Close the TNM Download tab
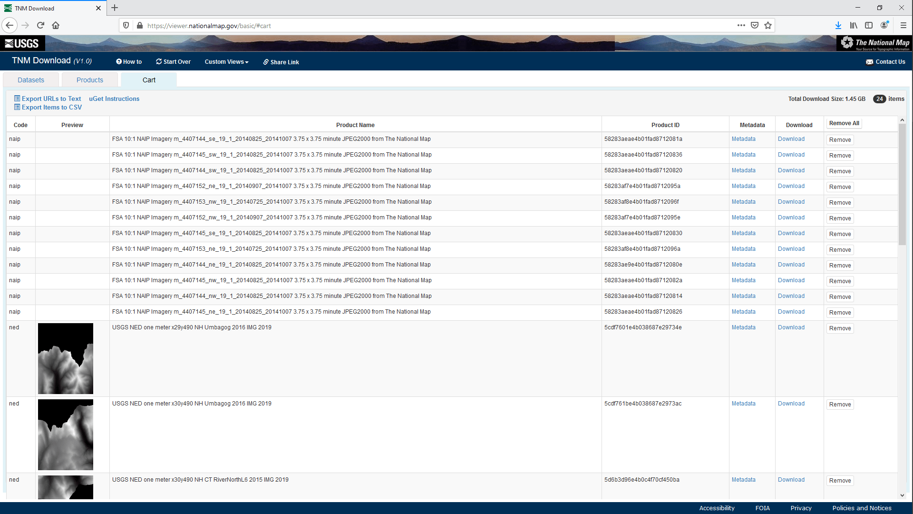 pyautogui.click(x=98, y=8)
